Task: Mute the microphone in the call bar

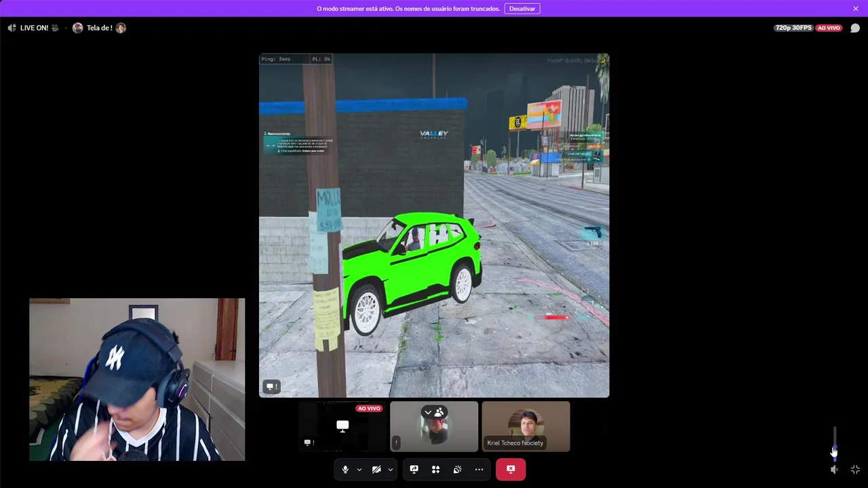Action: 345,469
